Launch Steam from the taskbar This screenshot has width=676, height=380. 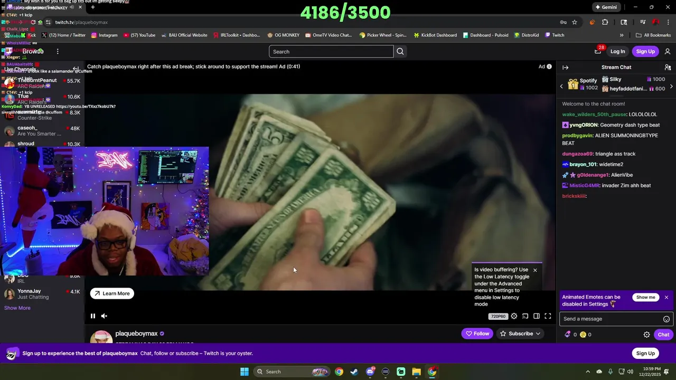point(354,372)
